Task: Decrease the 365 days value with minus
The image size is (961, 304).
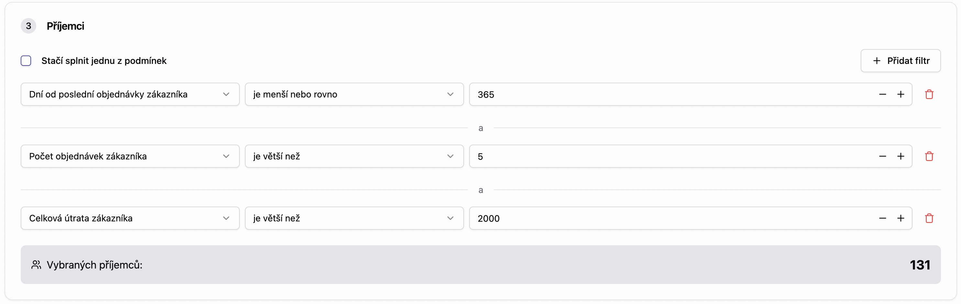Action: (x=882, y=95)
